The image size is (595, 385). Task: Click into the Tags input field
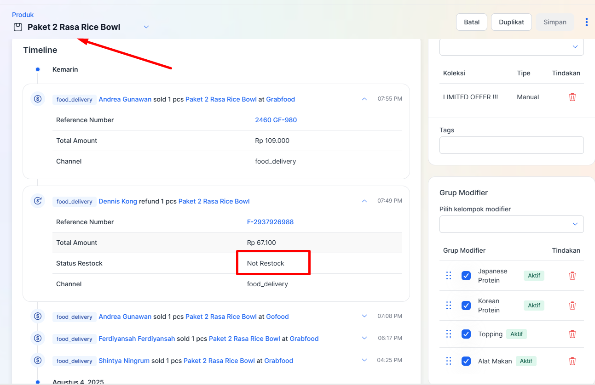(511, 145)
